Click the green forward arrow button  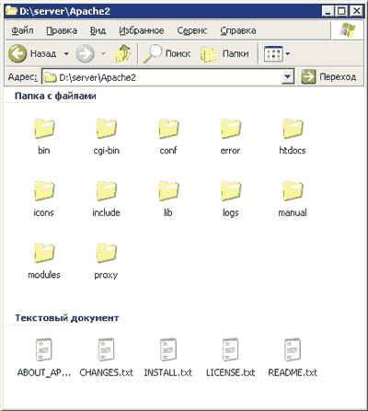pyautogui.click(x=85, y=53)
